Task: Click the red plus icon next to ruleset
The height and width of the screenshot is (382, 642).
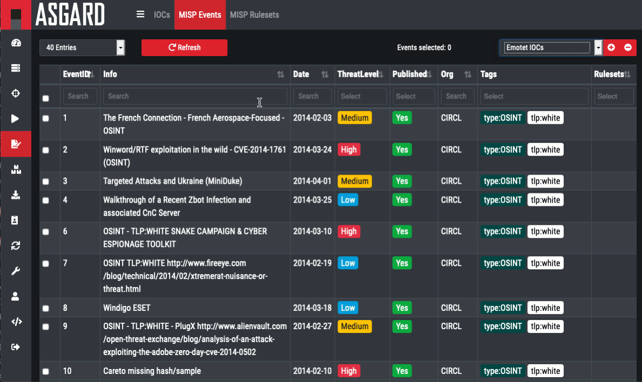Action: [x=611, y=47]
